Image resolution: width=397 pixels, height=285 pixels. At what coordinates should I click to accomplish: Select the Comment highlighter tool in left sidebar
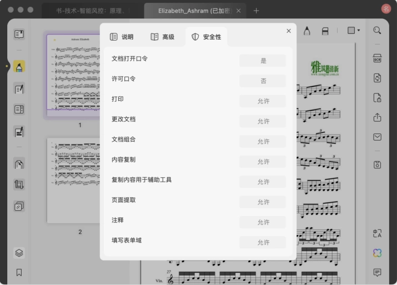click(19, 67)
